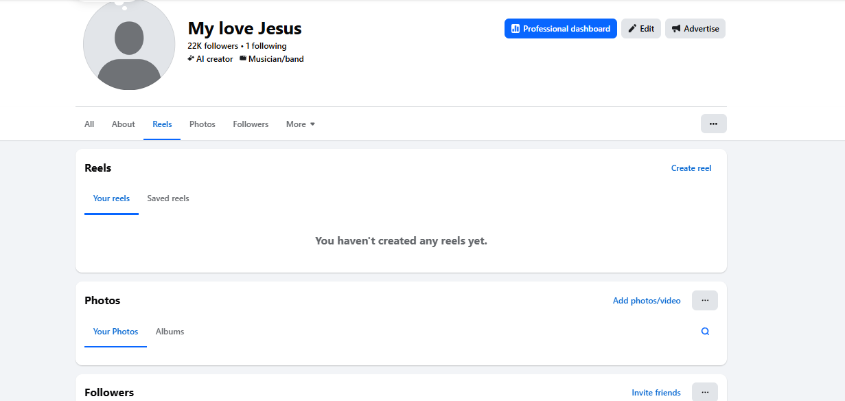Click the megaphone Advertise button
845x401 pixels.
695,29
